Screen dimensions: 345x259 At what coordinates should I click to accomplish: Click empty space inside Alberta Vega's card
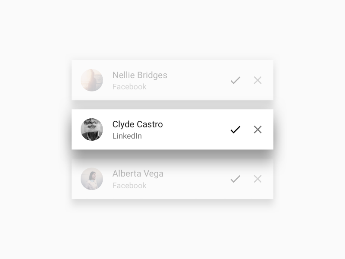pyautogui.click(x=194, y=179)
